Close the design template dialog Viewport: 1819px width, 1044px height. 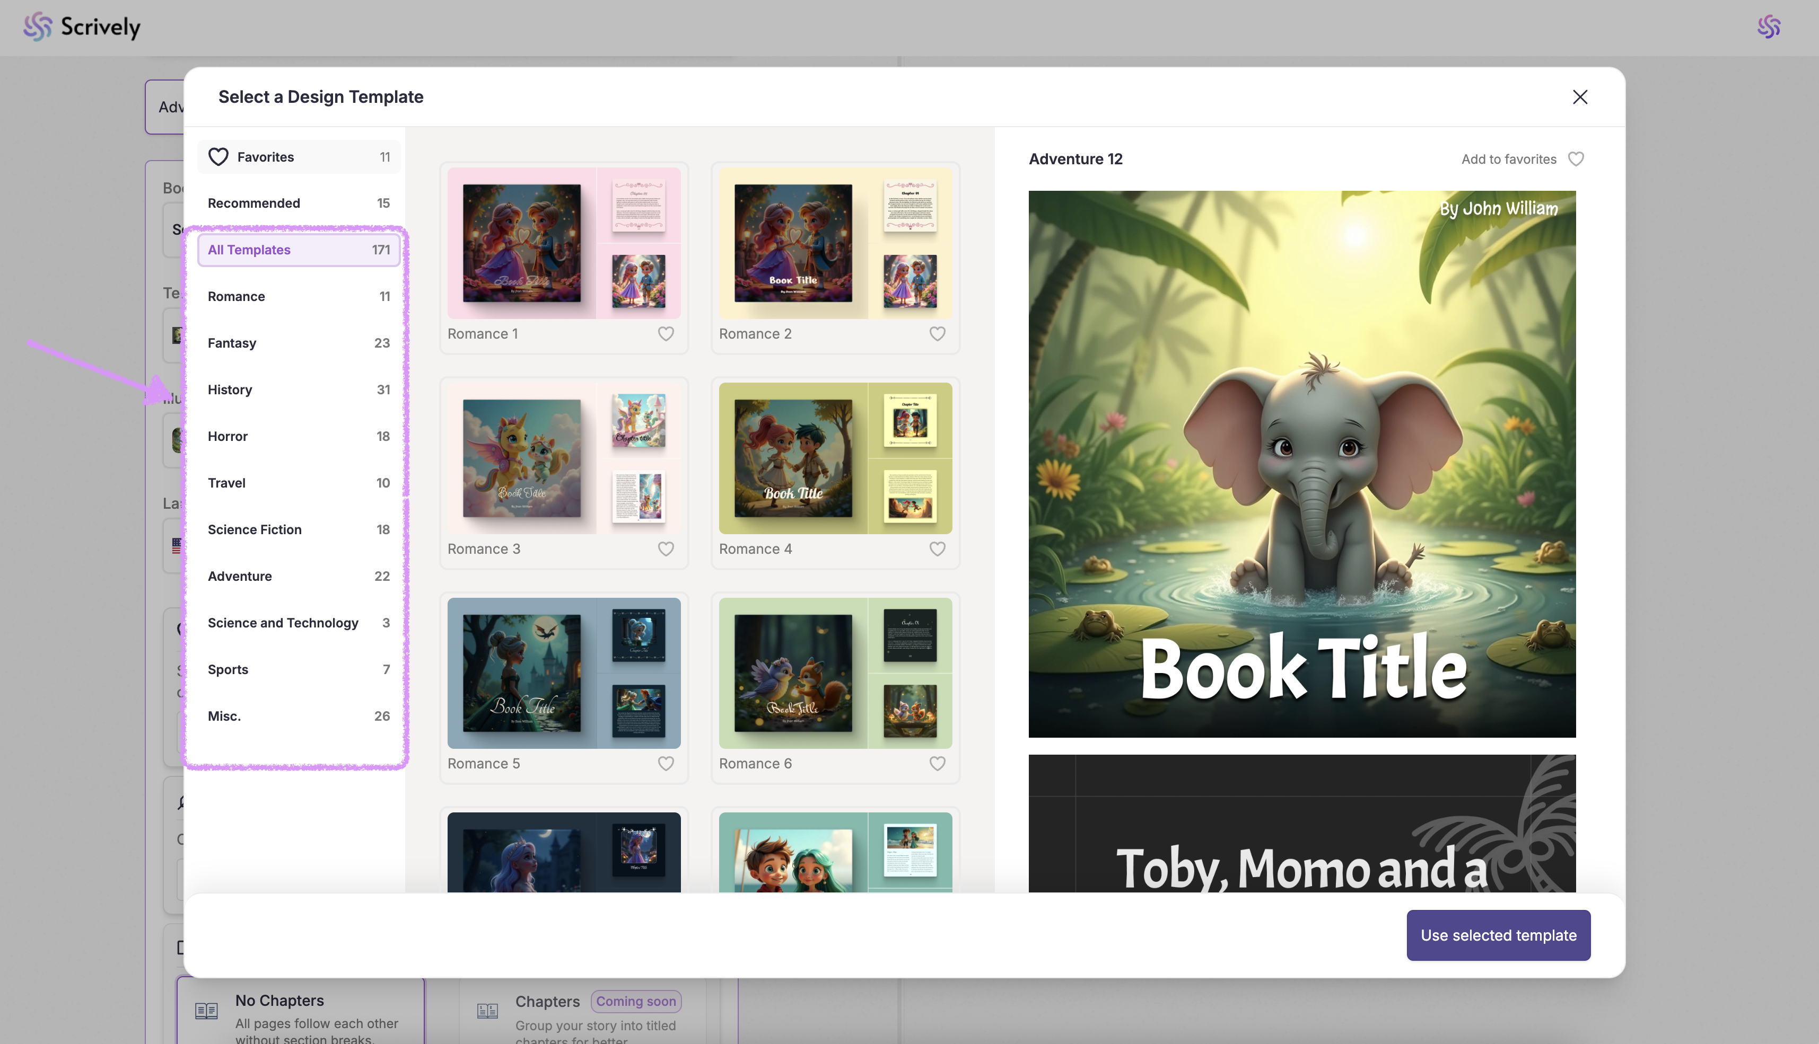tap(1579, 97)
